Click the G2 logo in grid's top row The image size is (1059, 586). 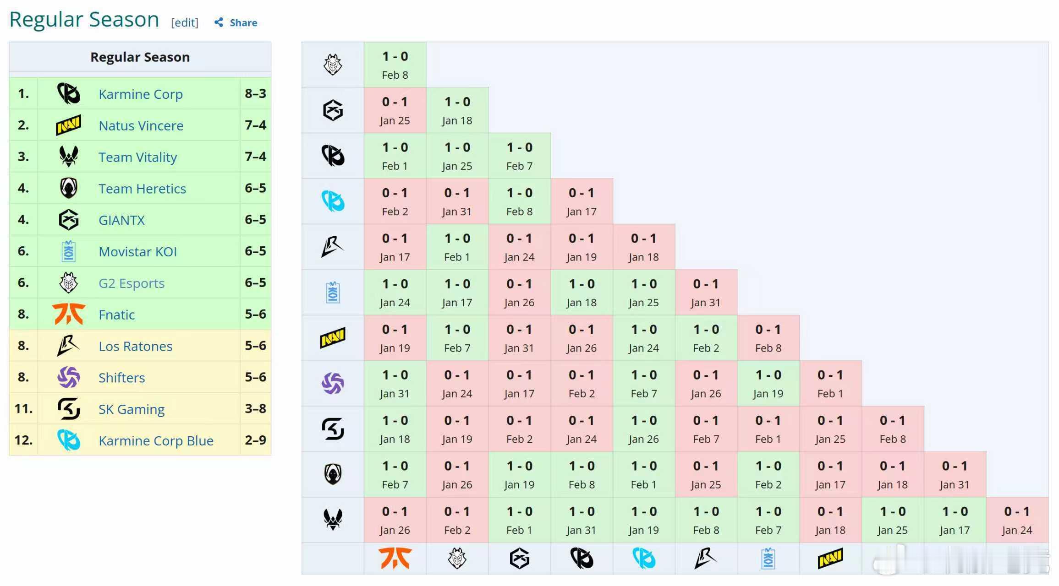pos(333,65)
